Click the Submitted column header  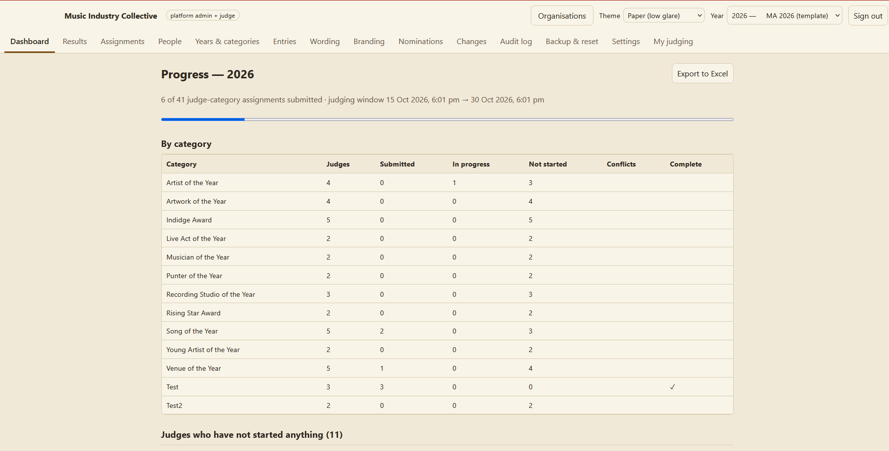[397, 164]
